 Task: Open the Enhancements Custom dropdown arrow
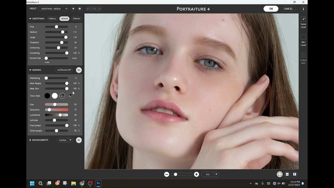click(x=70, y=140)
